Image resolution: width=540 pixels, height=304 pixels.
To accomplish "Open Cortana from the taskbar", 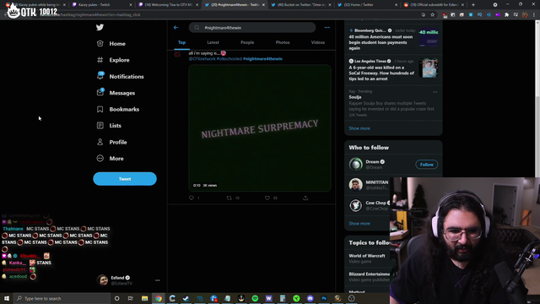I will (116, 298).
